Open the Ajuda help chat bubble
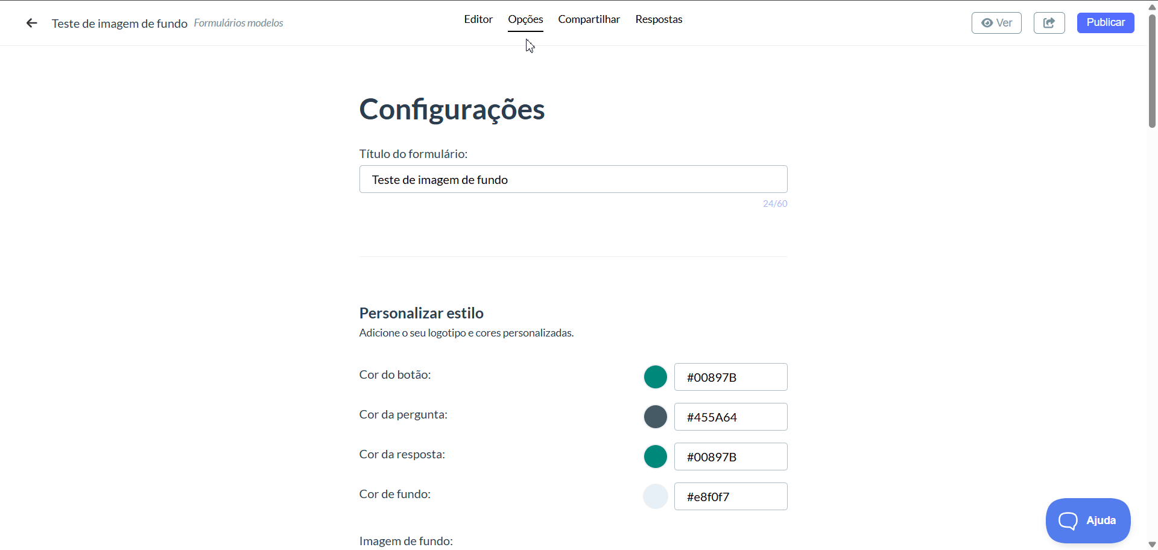This screenshot has width=1158, height=550. click(x=1088, y=520)
